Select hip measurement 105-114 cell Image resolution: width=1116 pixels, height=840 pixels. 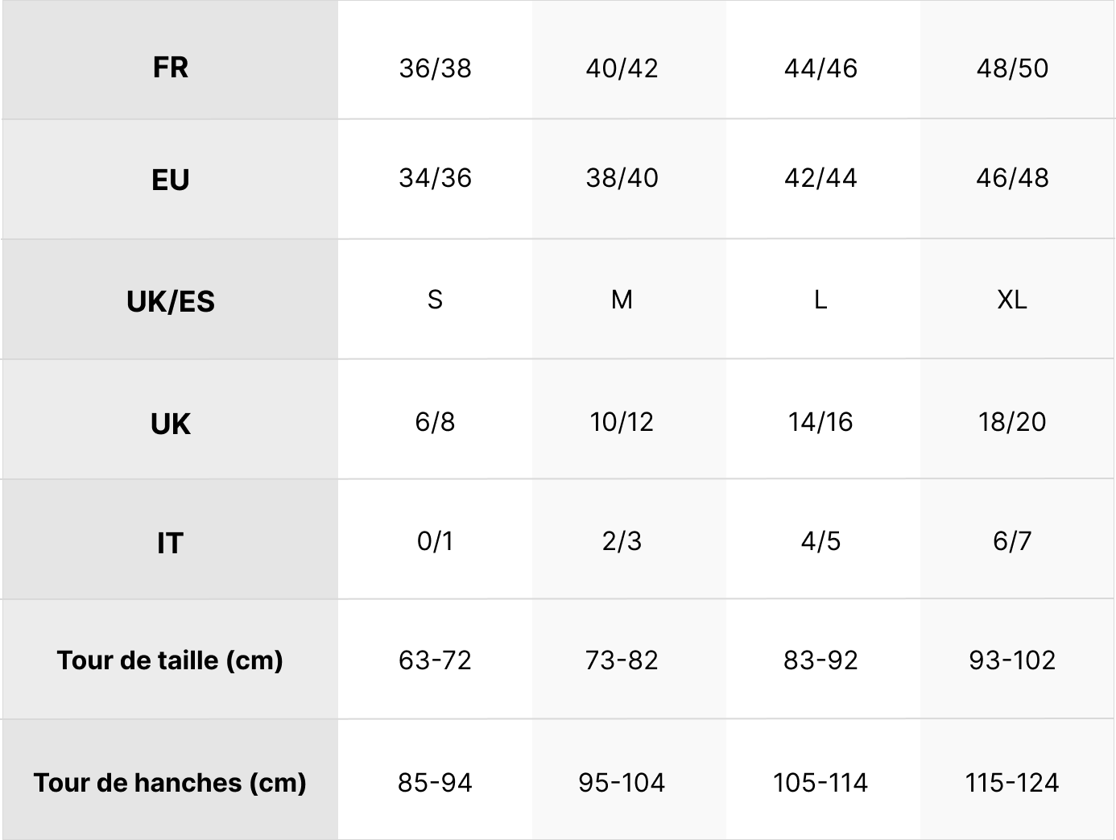tap(820, 783)
